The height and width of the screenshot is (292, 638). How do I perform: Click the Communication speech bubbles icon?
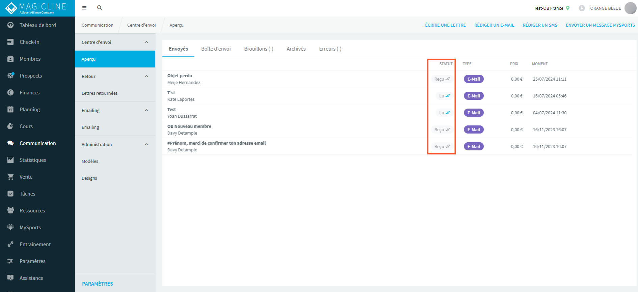pyautogui.click(x=10, y=143)
